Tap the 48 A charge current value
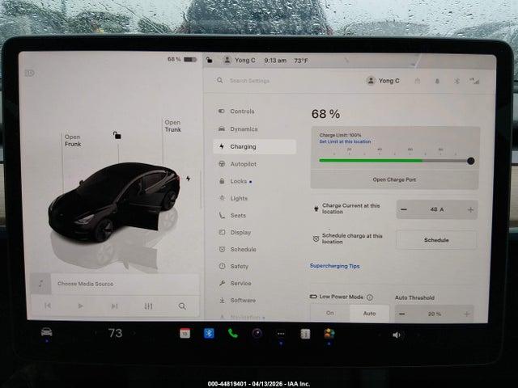Screen dimensions: 518x388 click(x=437, y=209)
